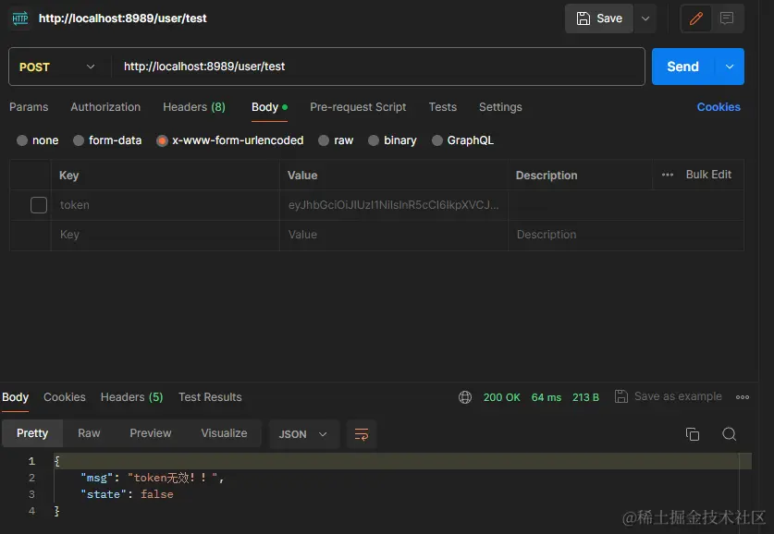Enable the token row checkbox
774x534 pixels.
coord(39,205)
